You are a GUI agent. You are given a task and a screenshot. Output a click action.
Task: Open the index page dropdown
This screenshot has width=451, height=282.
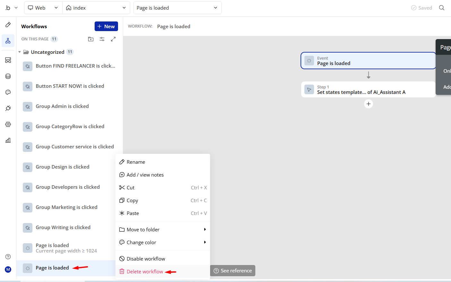pyautogui.click(x=96, y=8)
